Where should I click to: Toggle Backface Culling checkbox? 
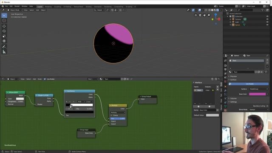(x=267, y=106)
